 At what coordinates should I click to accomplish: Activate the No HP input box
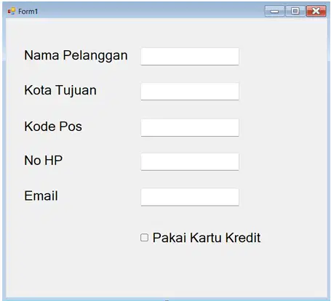(190, 161)
